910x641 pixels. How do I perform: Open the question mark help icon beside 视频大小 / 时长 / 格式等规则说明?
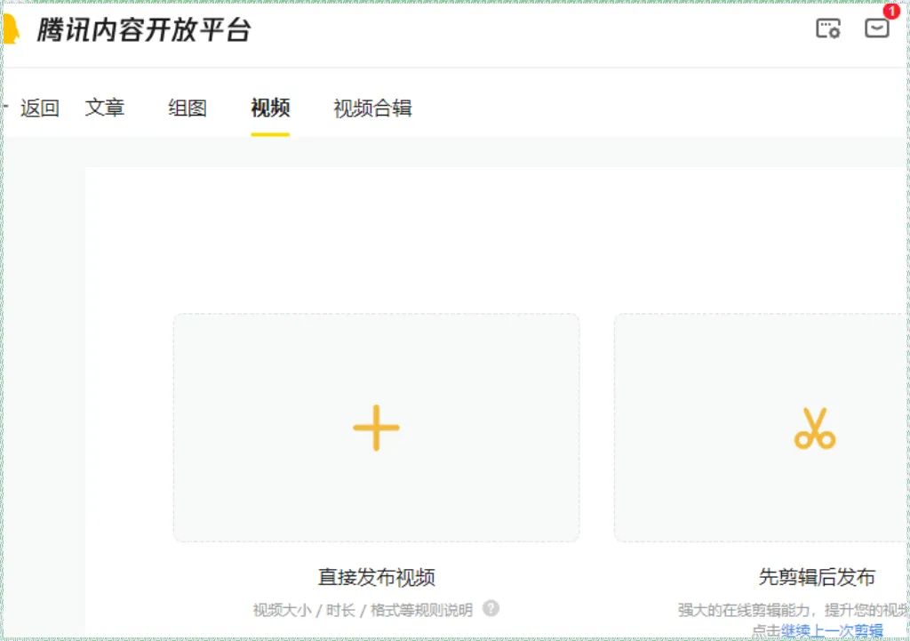(491, 608)
